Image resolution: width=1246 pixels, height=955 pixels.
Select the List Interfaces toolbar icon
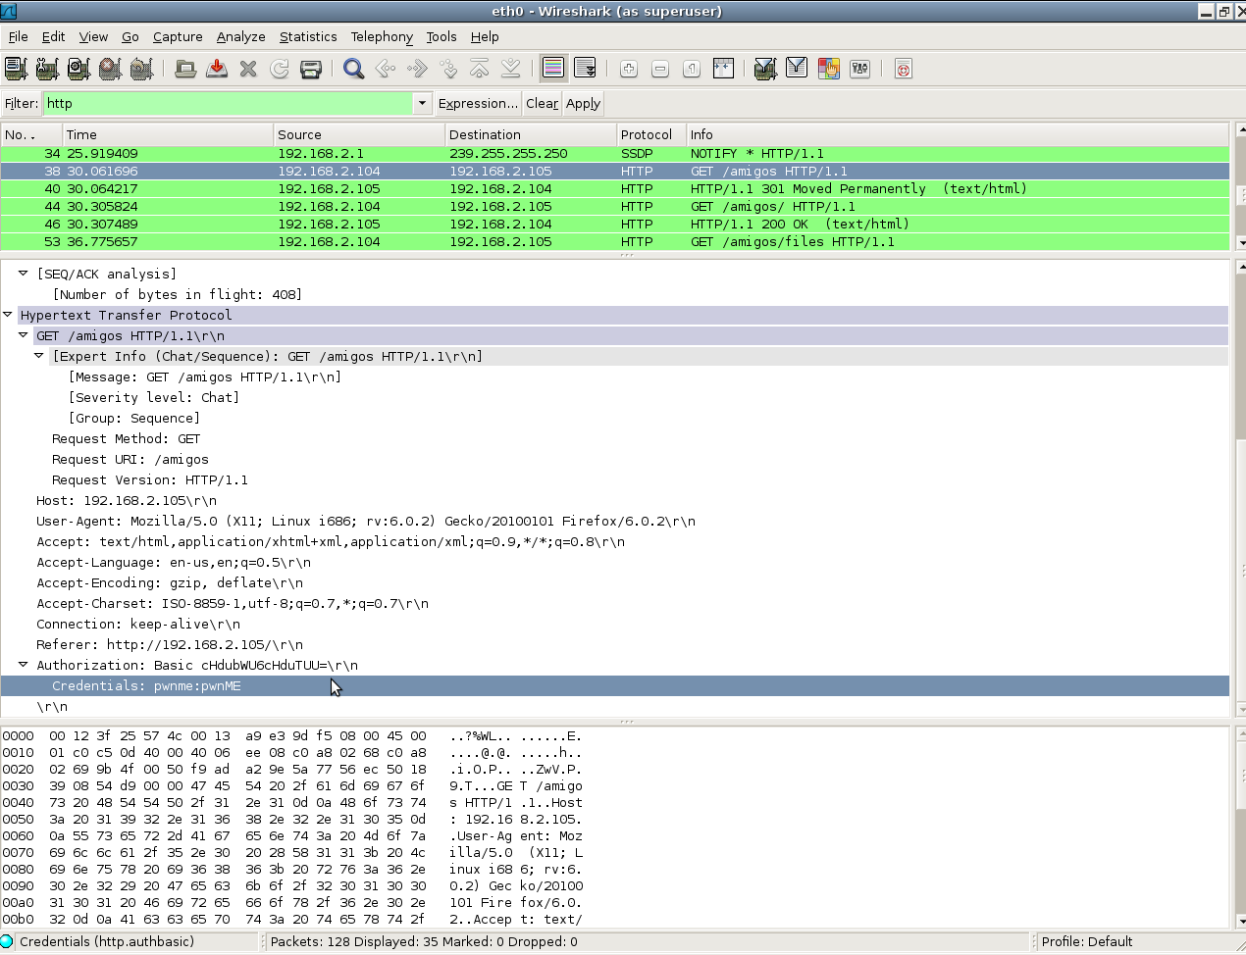coord(16,69)
